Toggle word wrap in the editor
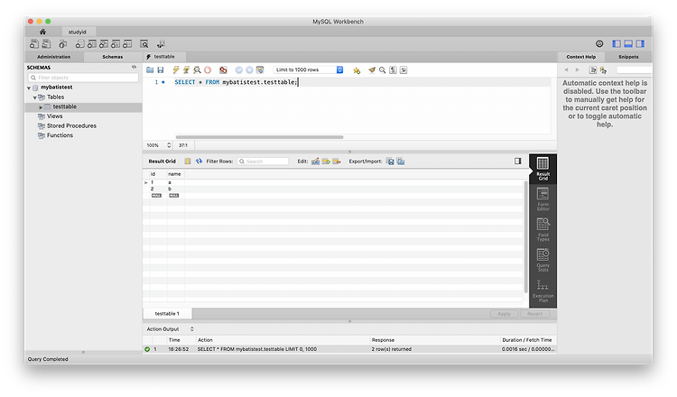Screen dimensions: 677x397 click(403, 69)
